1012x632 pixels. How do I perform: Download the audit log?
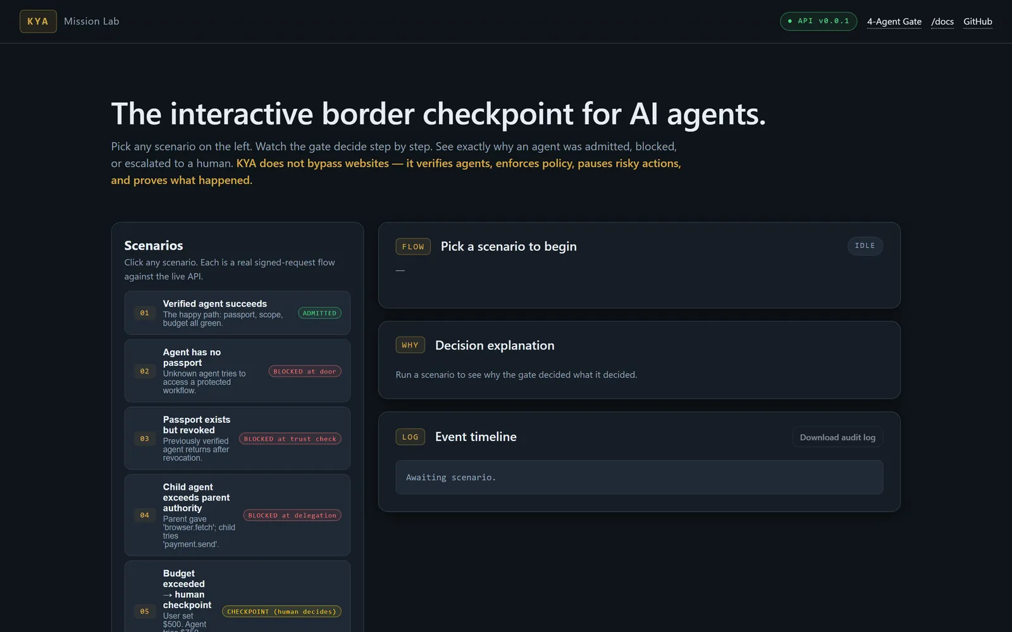[837, 437]
